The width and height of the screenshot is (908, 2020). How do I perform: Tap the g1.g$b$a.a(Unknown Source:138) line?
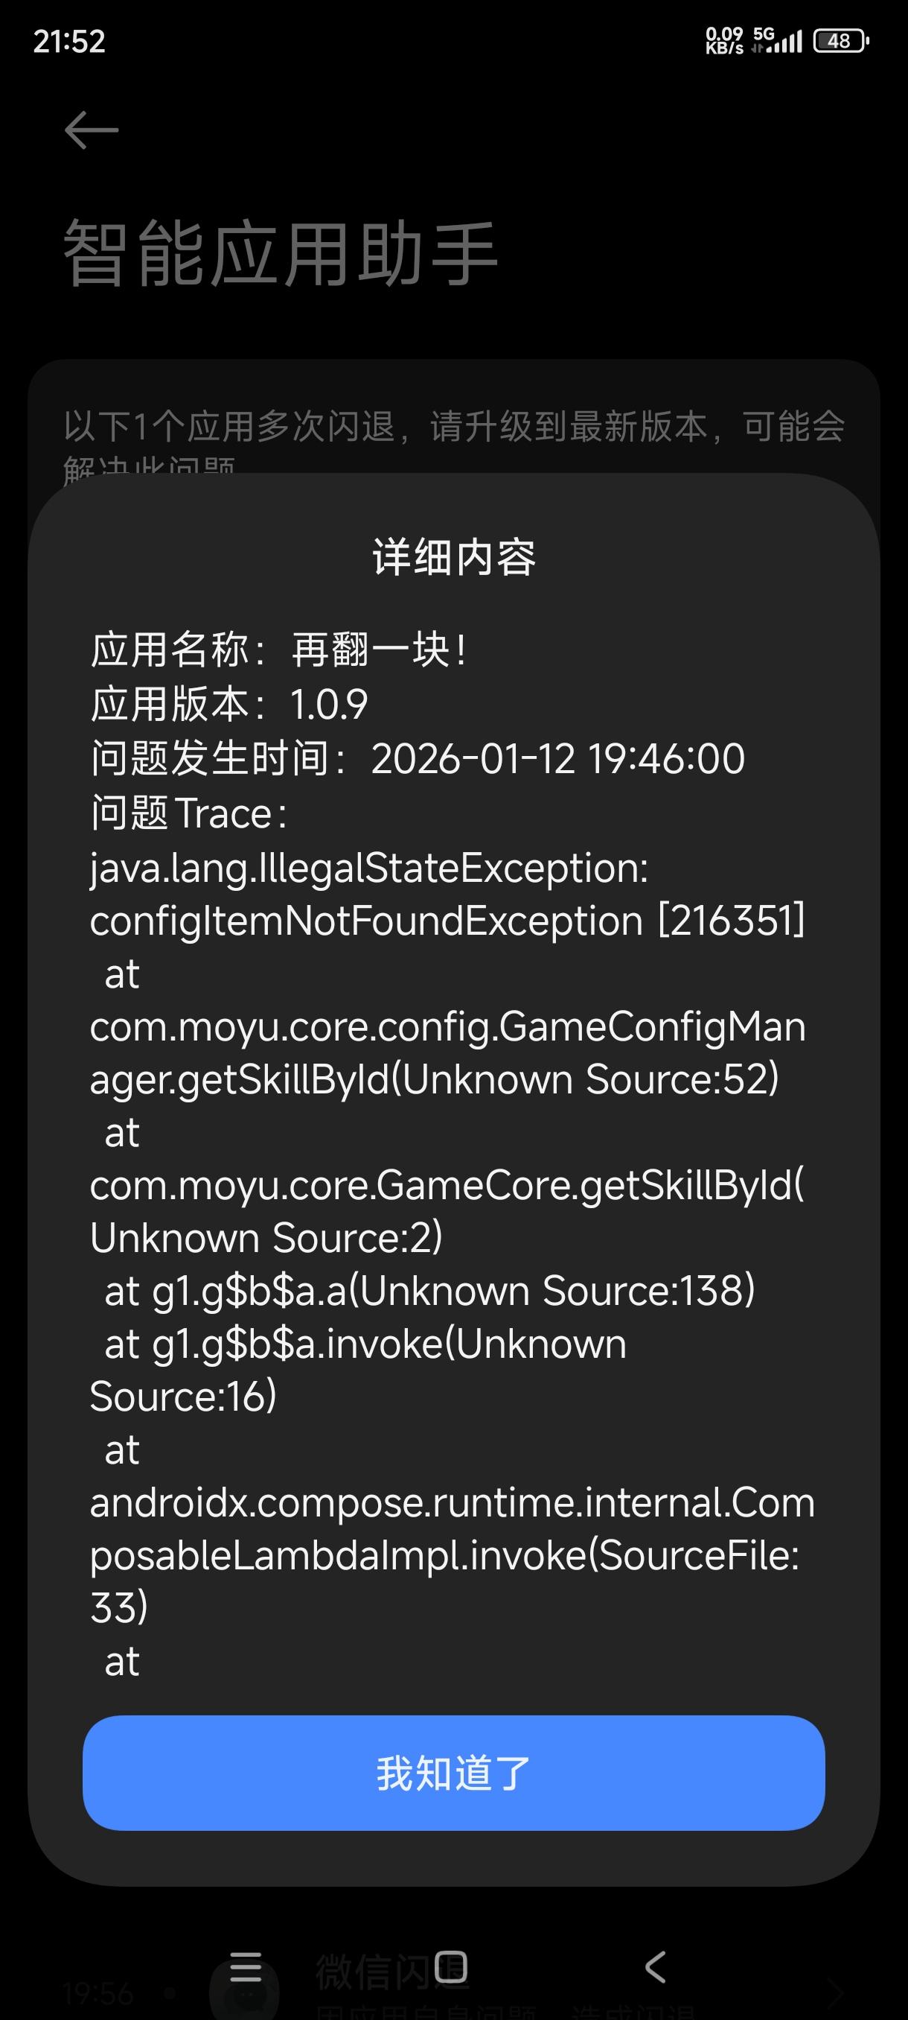pos(430,1291)
